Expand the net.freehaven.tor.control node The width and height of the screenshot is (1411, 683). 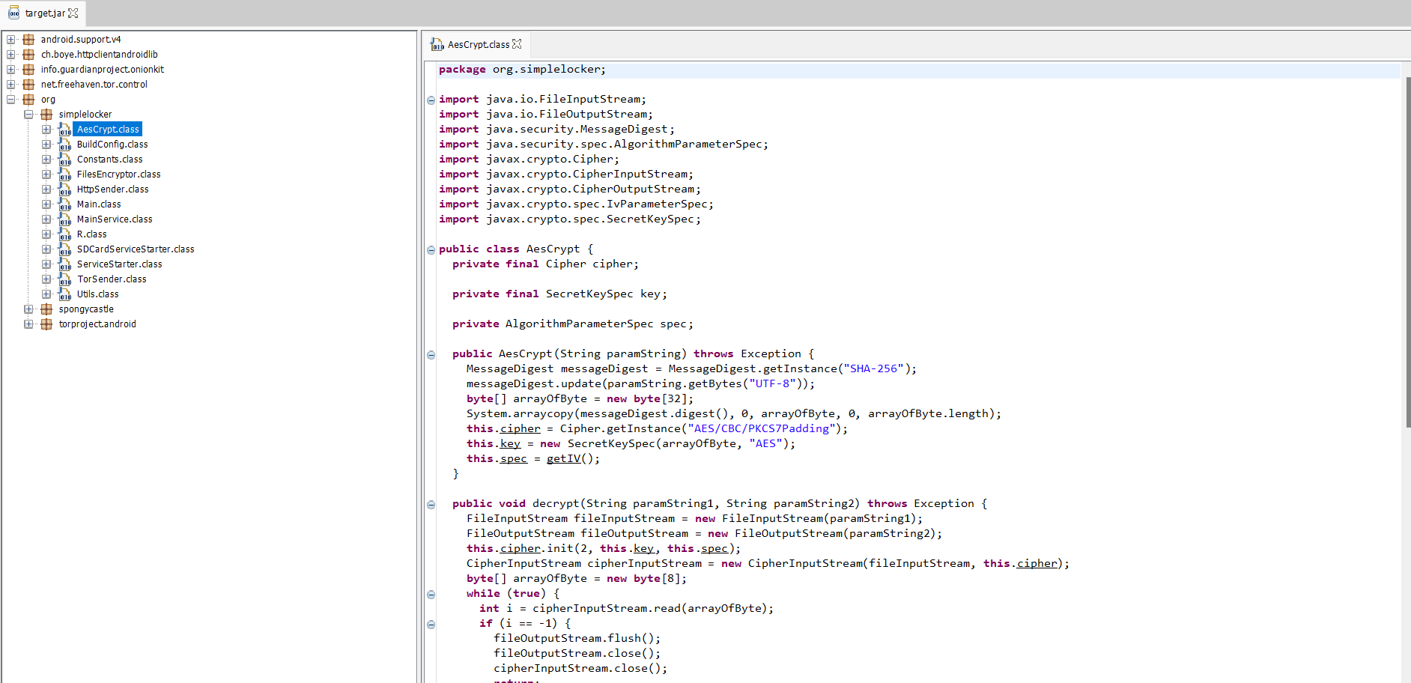[11, 85]
